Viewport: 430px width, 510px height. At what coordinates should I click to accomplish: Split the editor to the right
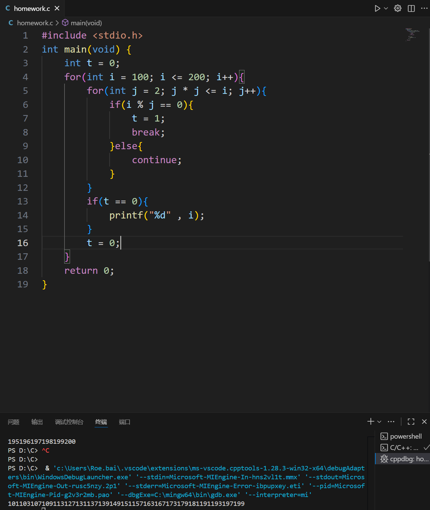pos(411,9)
